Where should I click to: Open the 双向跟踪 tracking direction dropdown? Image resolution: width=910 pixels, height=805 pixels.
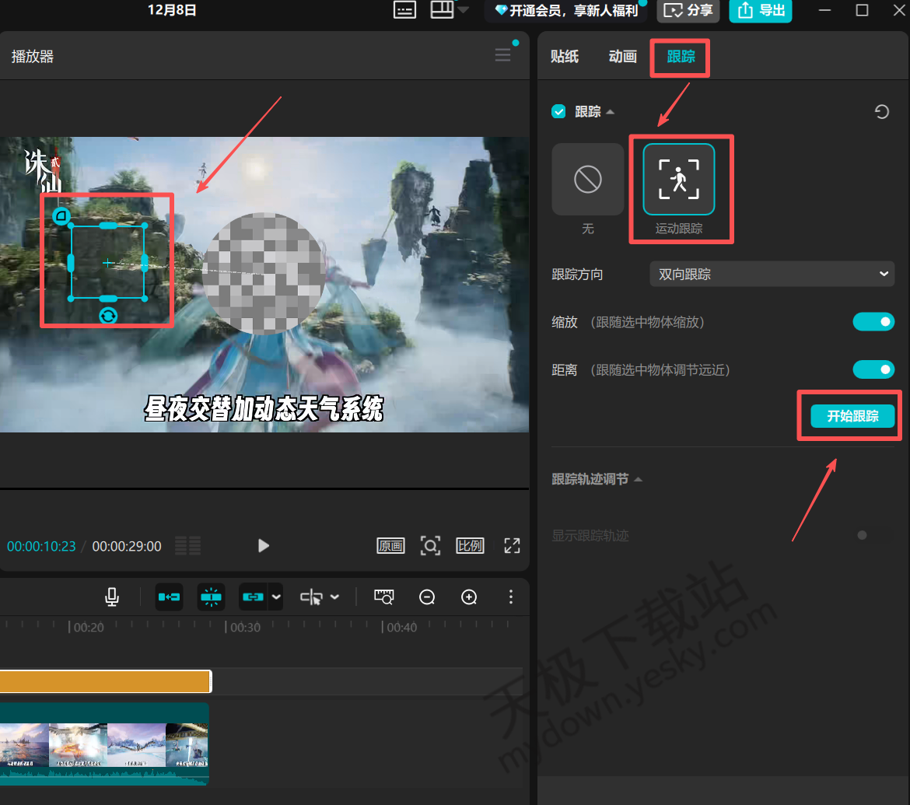[x=772, y=274]
